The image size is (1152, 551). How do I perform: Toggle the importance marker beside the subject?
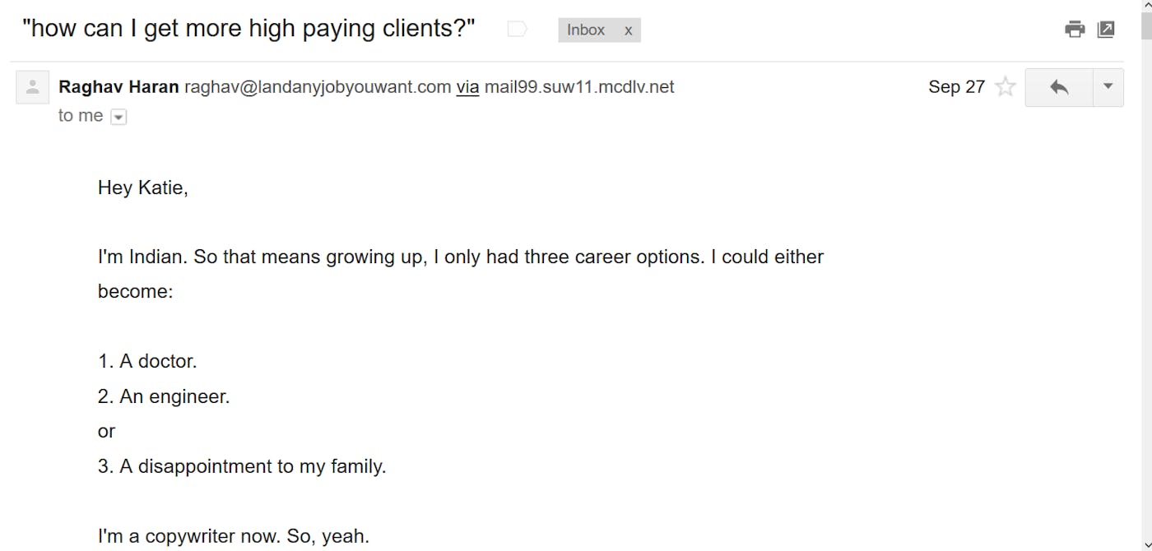pyautogui.click(x=517, y=30)
